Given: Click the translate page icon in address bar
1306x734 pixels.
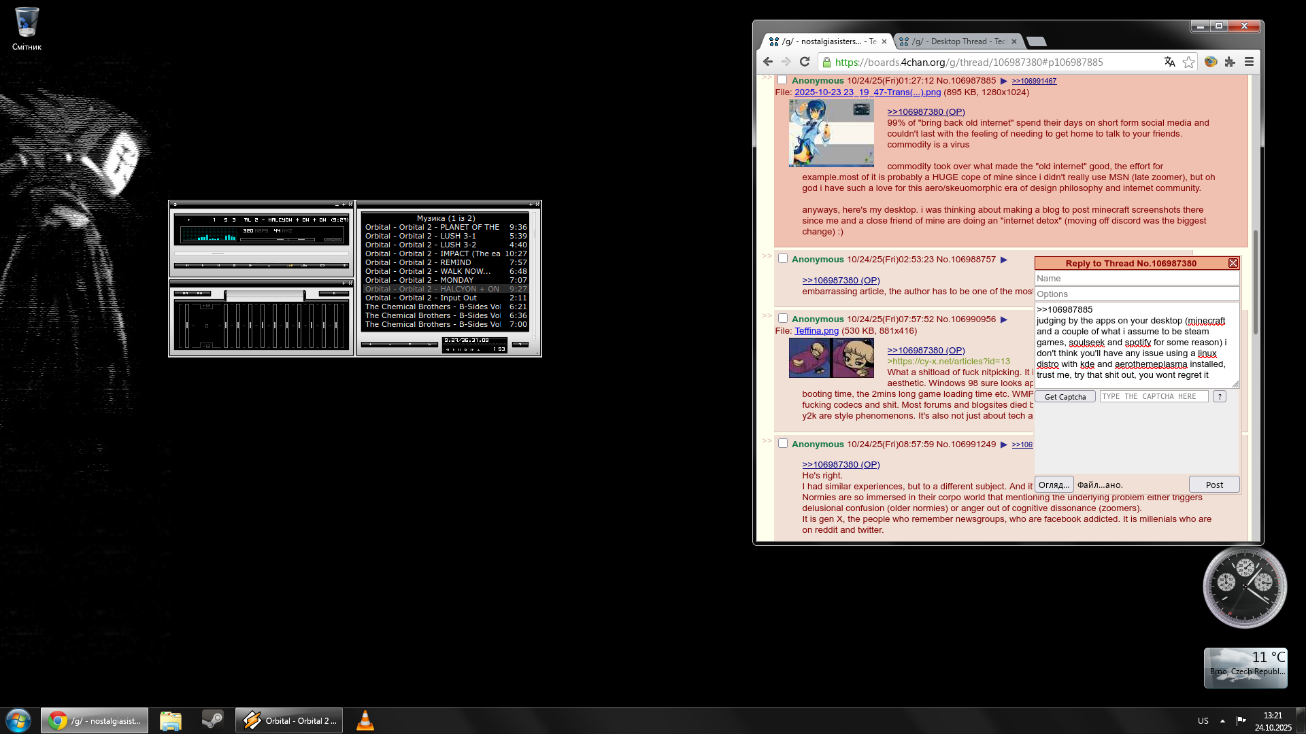Looking at the screenshot, I should [x=1169, y=62].
